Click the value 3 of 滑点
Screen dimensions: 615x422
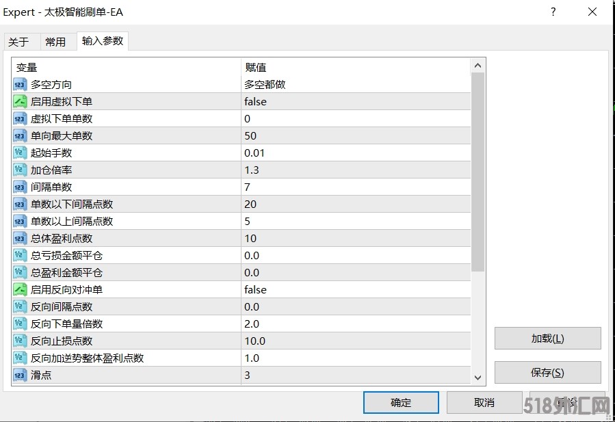(x=247, y=375)
